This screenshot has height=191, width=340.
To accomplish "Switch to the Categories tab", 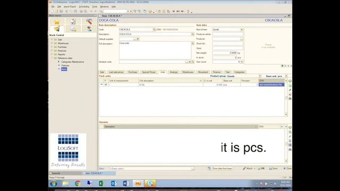I will (240, 72).
